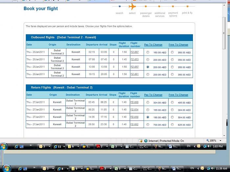Click the payment options step dot

[x=173, y=6]
